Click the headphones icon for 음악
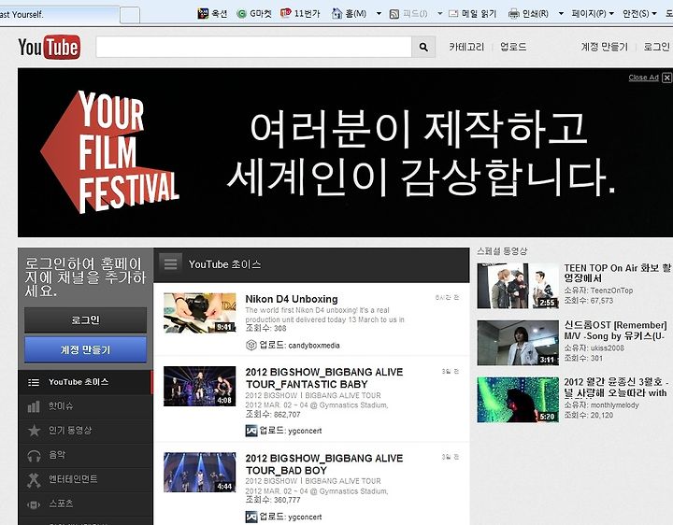Viewport: 673px width, 525px height. 34,455
